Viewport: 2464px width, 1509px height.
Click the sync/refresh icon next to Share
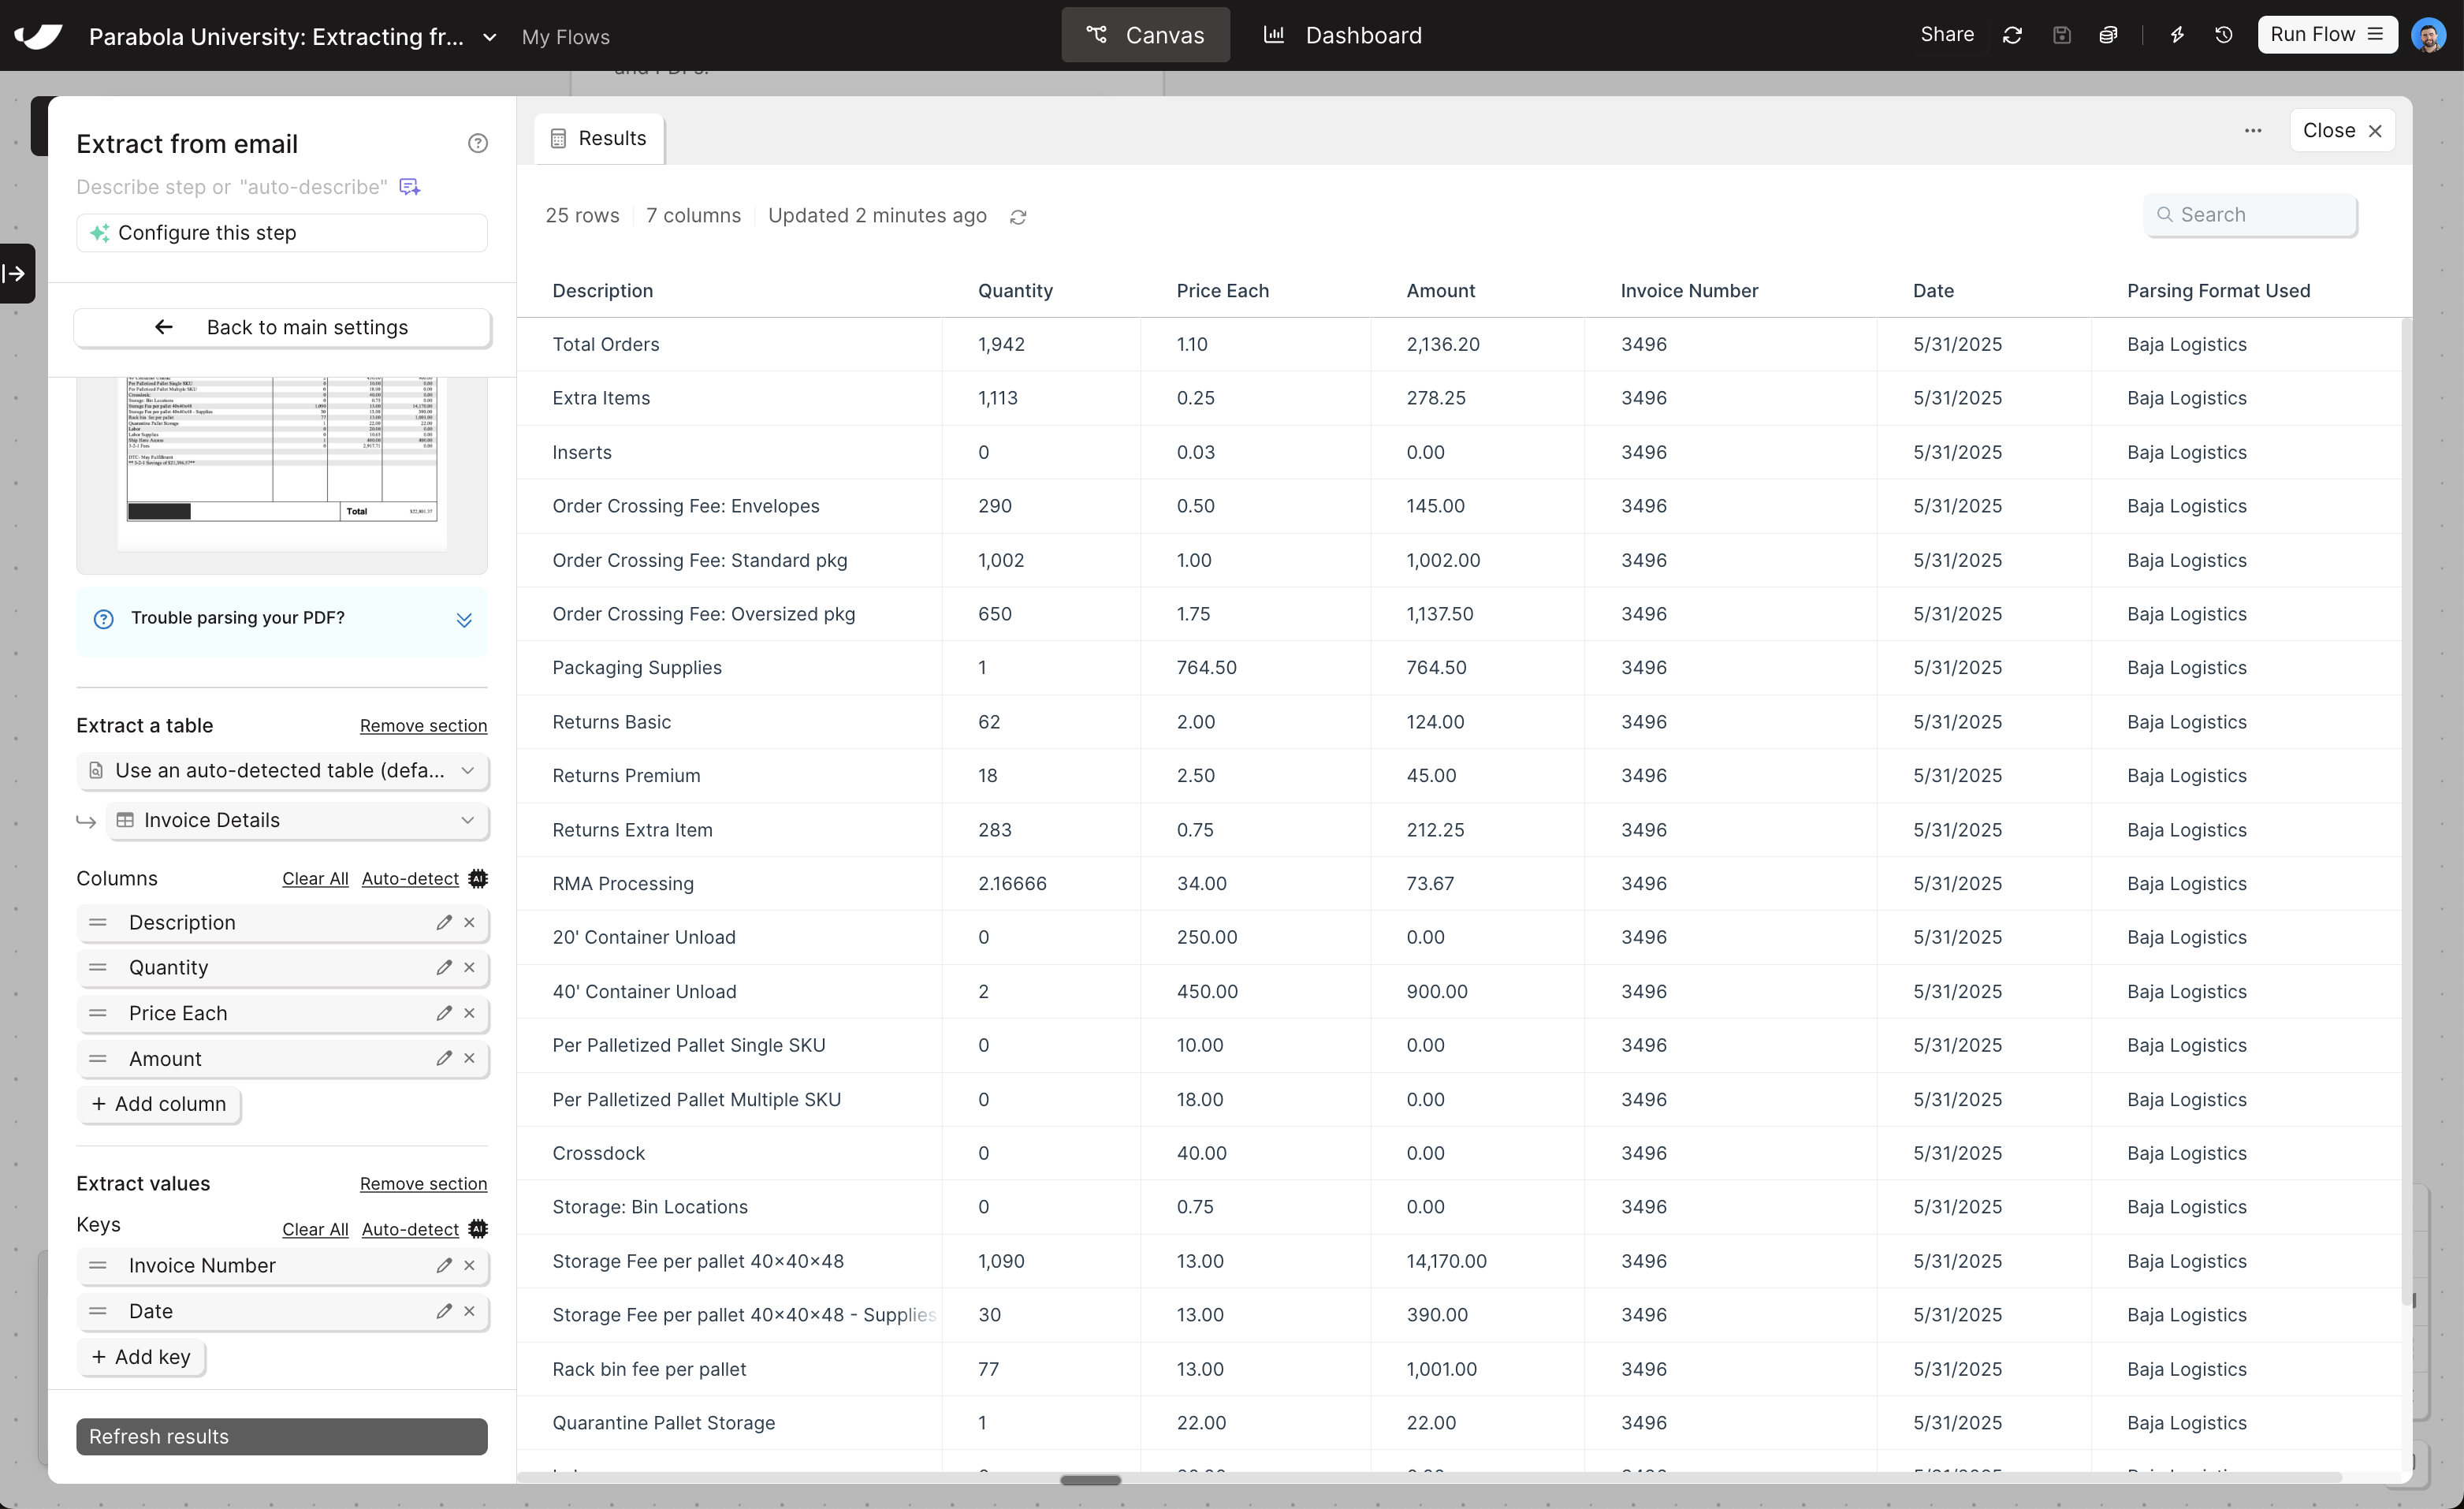click(x=2012, y=35)
